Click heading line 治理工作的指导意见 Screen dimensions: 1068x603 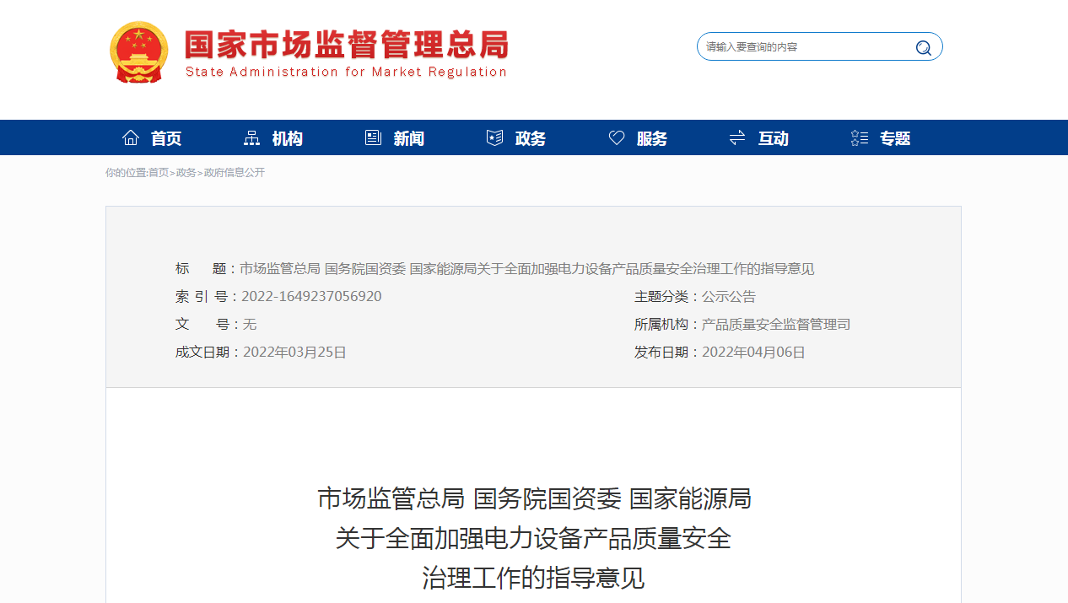pyautogui.click(x=533, y=578)
